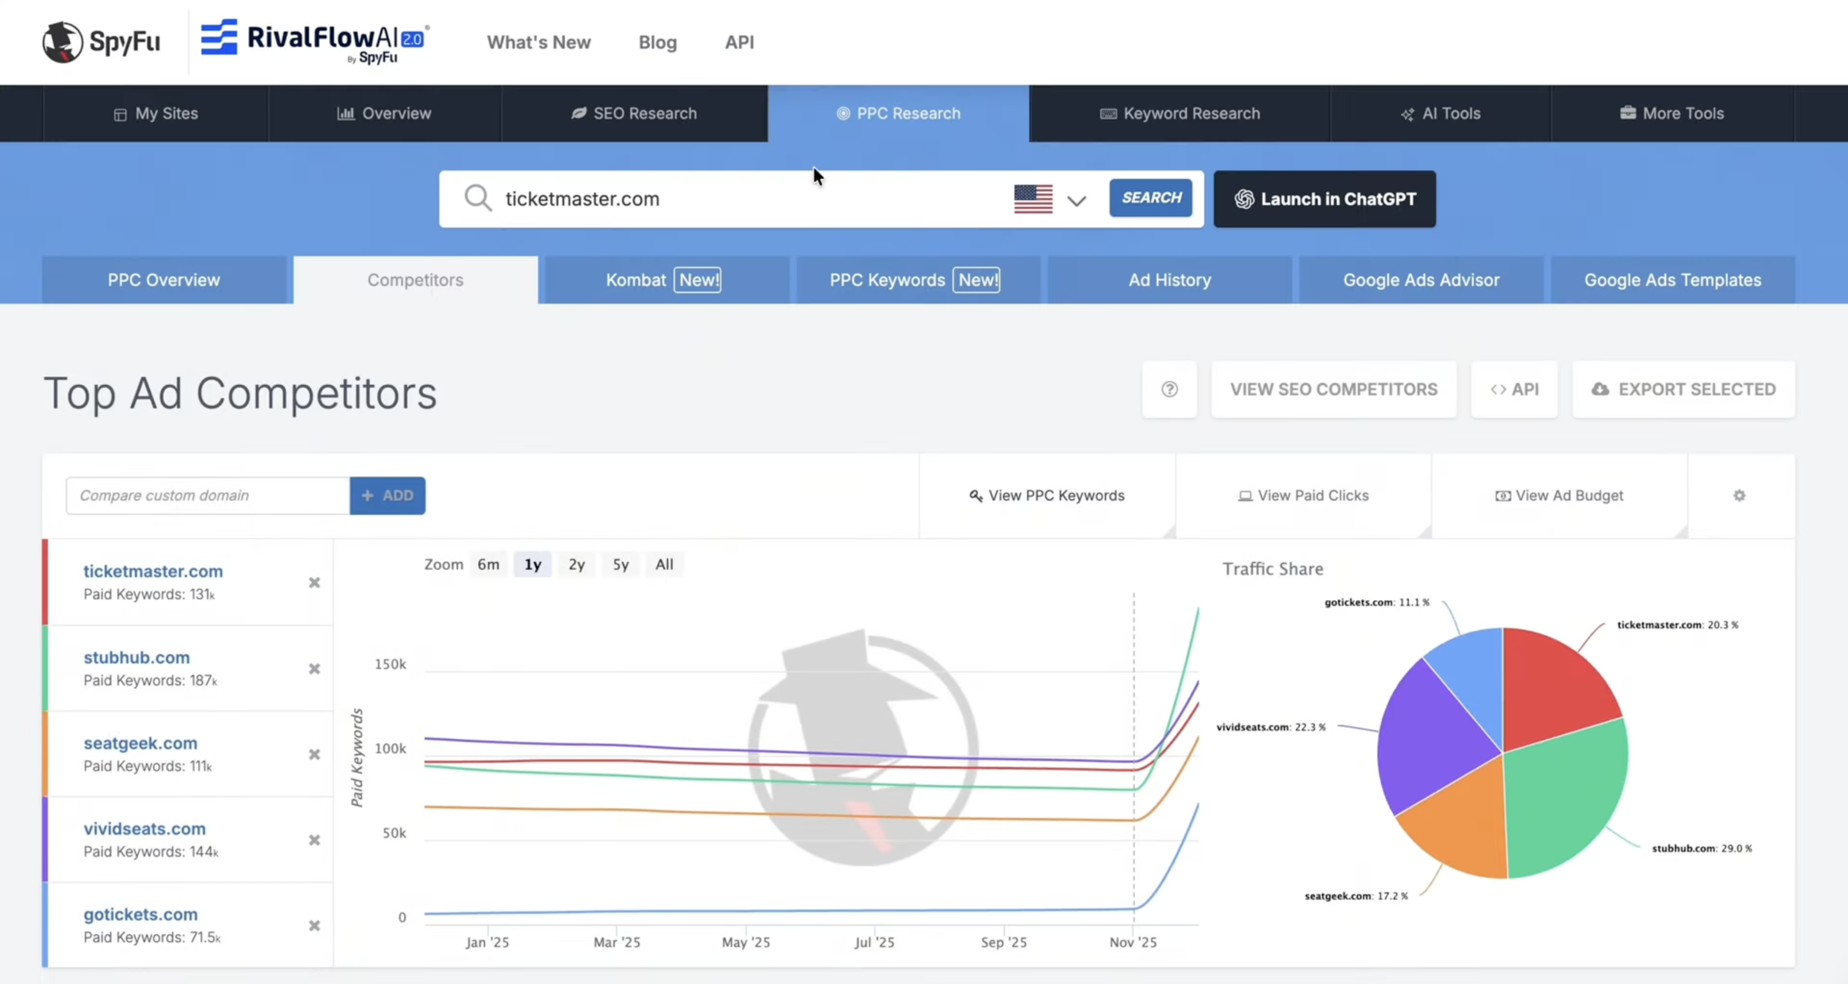This screenshot has height=984, width=1848.
Task: Open the AI Tools tab
Action: tap(1441, 114)
